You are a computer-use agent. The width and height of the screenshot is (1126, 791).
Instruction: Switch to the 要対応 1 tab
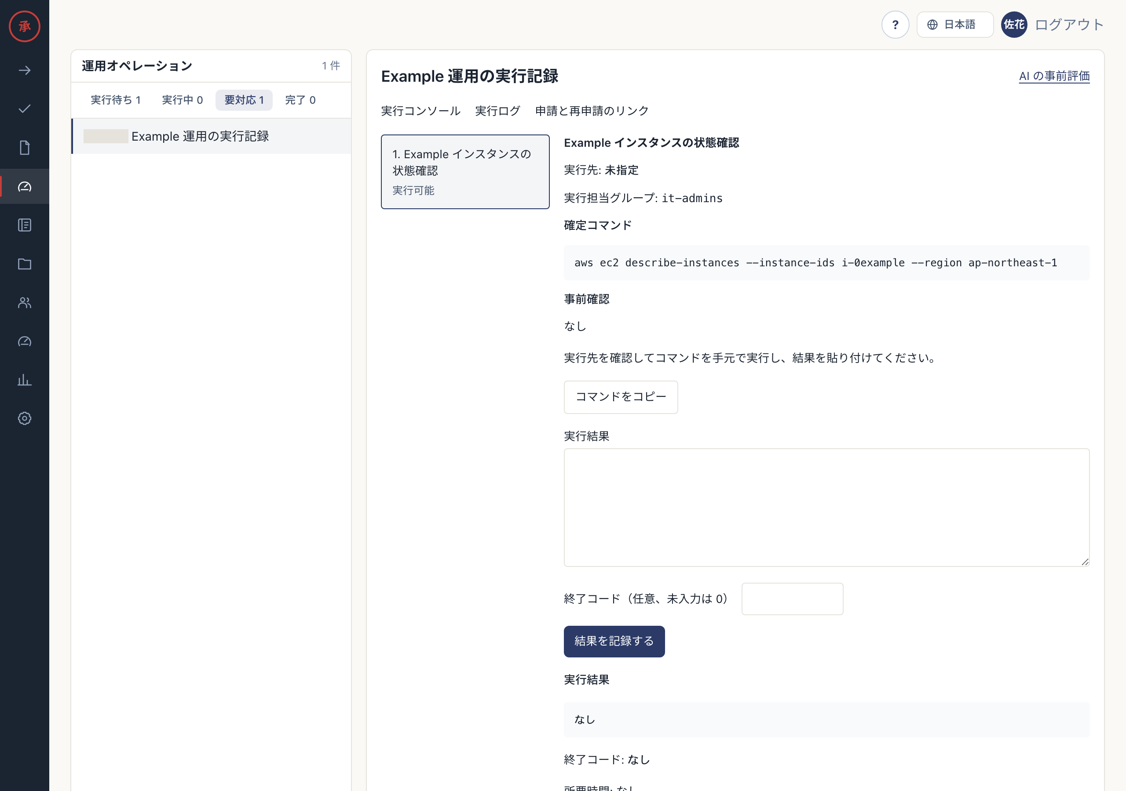pyautogui.click(x=244, y=100)
